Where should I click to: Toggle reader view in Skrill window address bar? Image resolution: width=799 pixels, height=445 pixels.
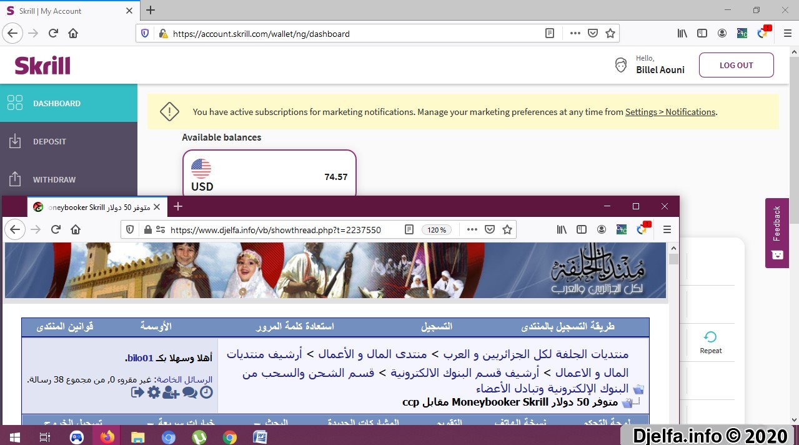550,34
